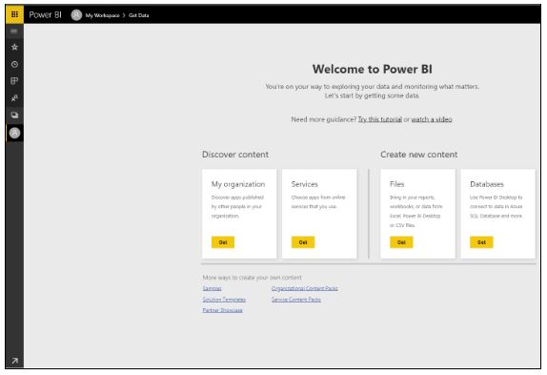Viewport: 547px width, 375px height.
Task: Open Solution Templates link
Action: pyautogui.click(x=224, y=300)
